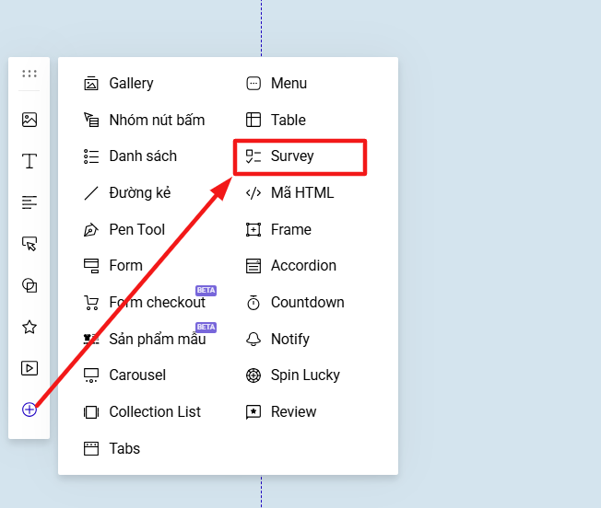
Task: Click the Accordion stacked panel icon
Action: (x=253, y=266)
